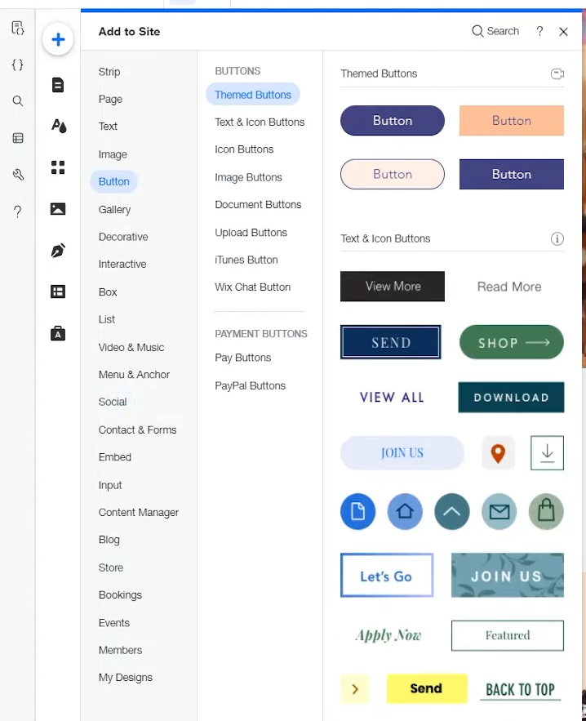Click the curly braces code icon
586x721 pixels.
pos(17,65)
